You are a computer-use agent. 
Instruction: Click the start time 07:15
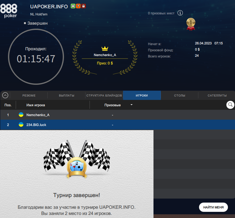click(218, 43)
